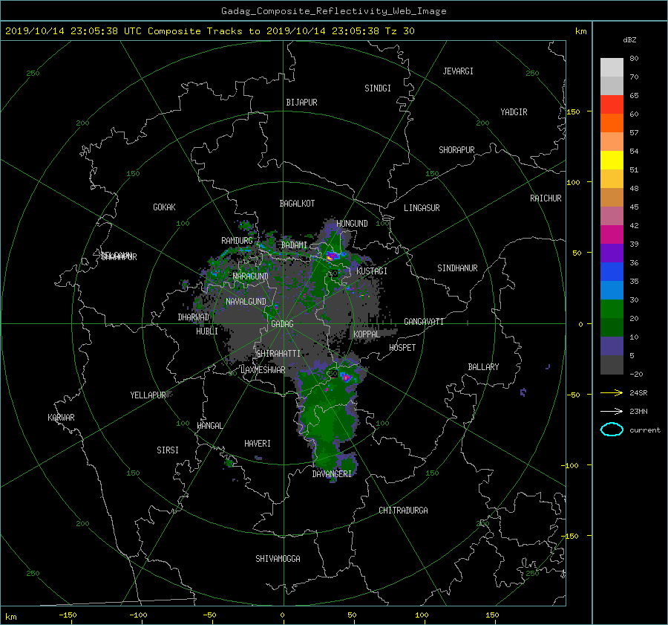The height and width of the screenshot is (625, 668).
Task: Click the dBZ legend heading
Action: coord(629,40)
